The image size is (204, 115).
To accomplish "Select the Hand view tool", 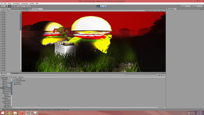I will (x=3, y=6).
